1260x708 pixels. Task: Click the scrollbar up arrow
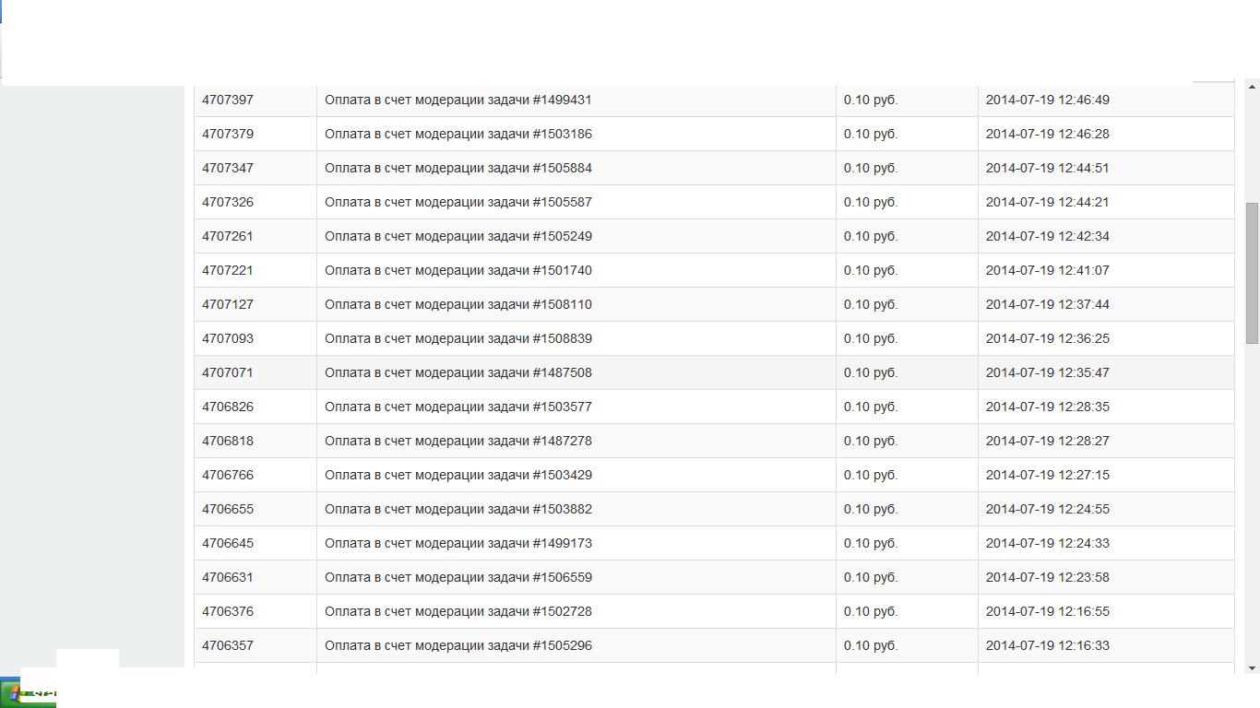pos(1252,87)
